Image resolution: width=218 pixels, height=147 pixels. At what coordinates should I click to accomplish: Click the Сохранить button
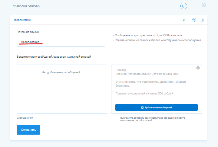[x=28, y=130]
